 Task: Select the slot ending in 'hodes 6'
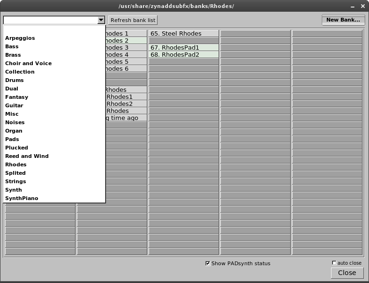click(x=126, y=69)
